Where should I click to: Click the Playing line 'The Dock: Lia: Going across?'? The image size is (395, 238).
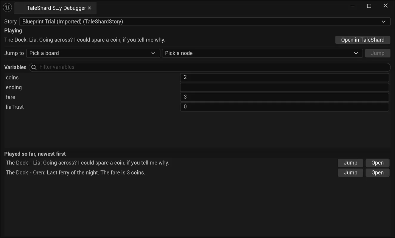coord(85,40)
